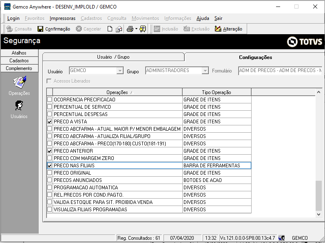Select REL.PRECOS POR COND.PAGTO. row text
The width and height of the screenshot is (325, 243).
tap(88, 195)
